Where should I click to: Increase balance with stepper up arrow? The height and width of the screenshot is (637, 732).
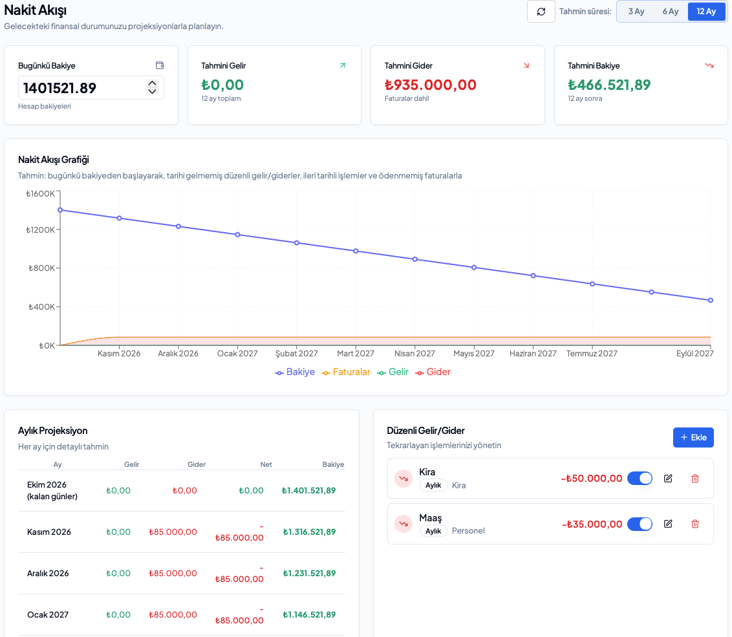(x=152, y=83)
